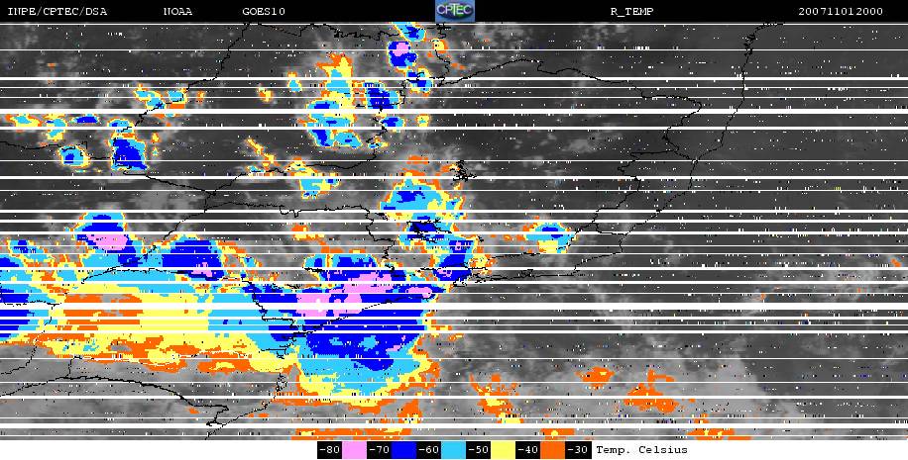Select the -40 legend value box
The width and height of the screenshot is (908, 460).
click(x=528, y=450)
